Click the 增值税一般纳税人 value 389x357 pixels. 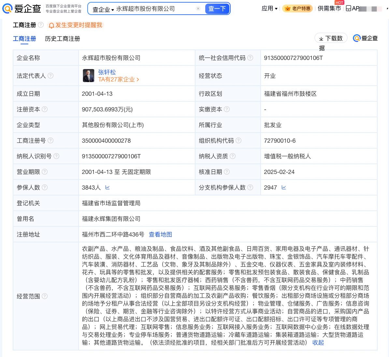[287, 156]
